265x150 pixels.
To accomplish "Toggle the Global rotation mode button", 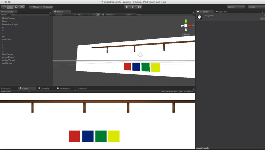I will [x=47, y=7].
